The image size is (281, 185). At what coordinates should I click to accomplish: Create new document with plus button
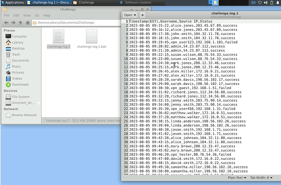(x=143, y=15)
